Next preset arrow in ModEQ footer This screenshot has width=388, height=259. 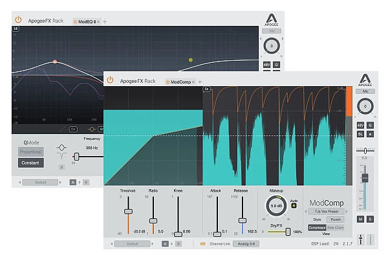[x=60, y=183]
